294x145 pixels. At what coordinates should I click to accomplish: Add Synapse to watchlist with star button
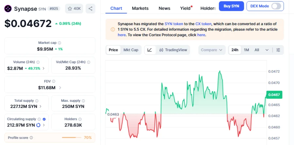coord(73,8)
